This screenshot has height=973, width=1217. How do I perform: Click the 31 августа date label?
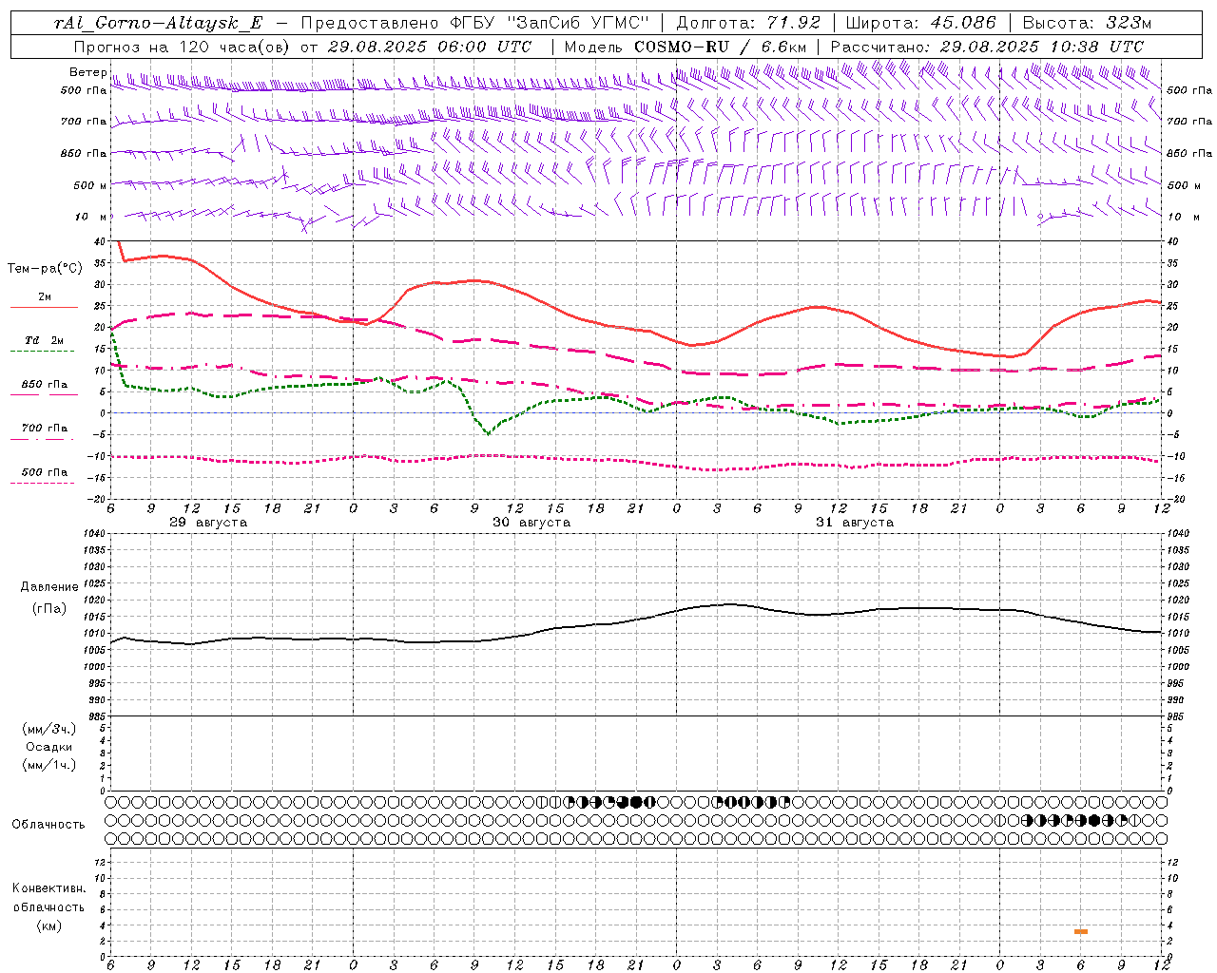(x=855, y=523)
